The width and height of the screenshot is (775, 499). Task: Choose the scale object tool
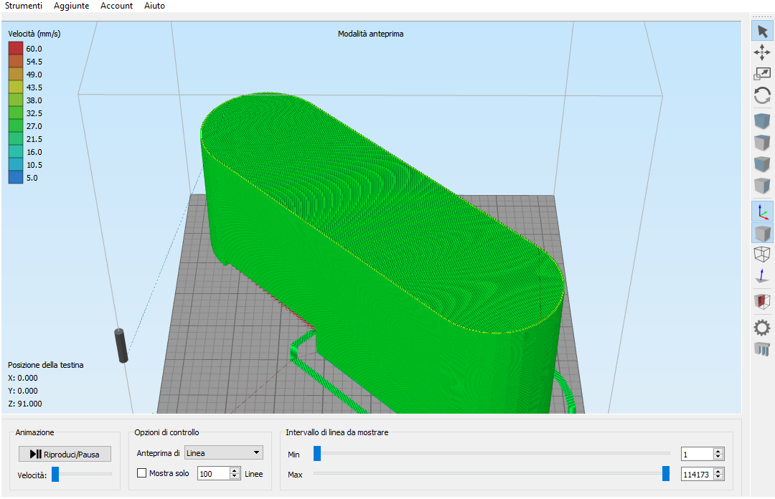pyautogui.click(x=762, y=74)
